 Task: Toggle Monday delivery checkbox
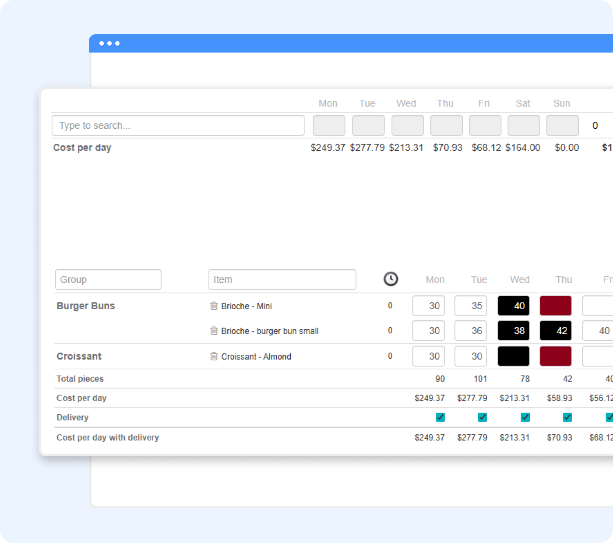440,417
